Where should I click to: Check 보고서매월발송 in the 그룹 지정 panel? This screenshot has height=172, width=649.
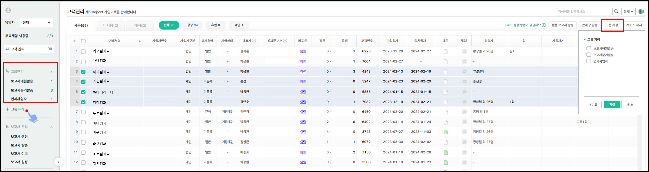(589, 49)
